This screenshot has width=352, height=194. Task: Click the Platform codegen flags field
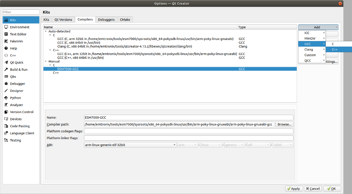tap(189, 131)
